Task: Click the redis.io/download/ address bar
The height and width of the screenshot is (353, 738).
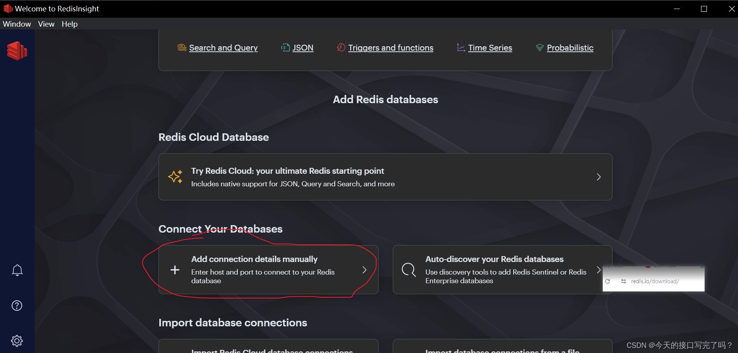Action: [655, 281]
